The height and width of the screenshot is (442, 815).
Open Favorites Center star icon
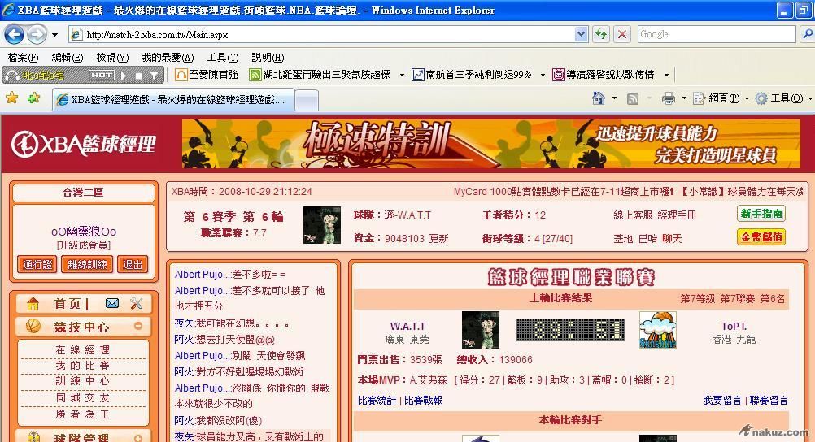pos(11,98)
